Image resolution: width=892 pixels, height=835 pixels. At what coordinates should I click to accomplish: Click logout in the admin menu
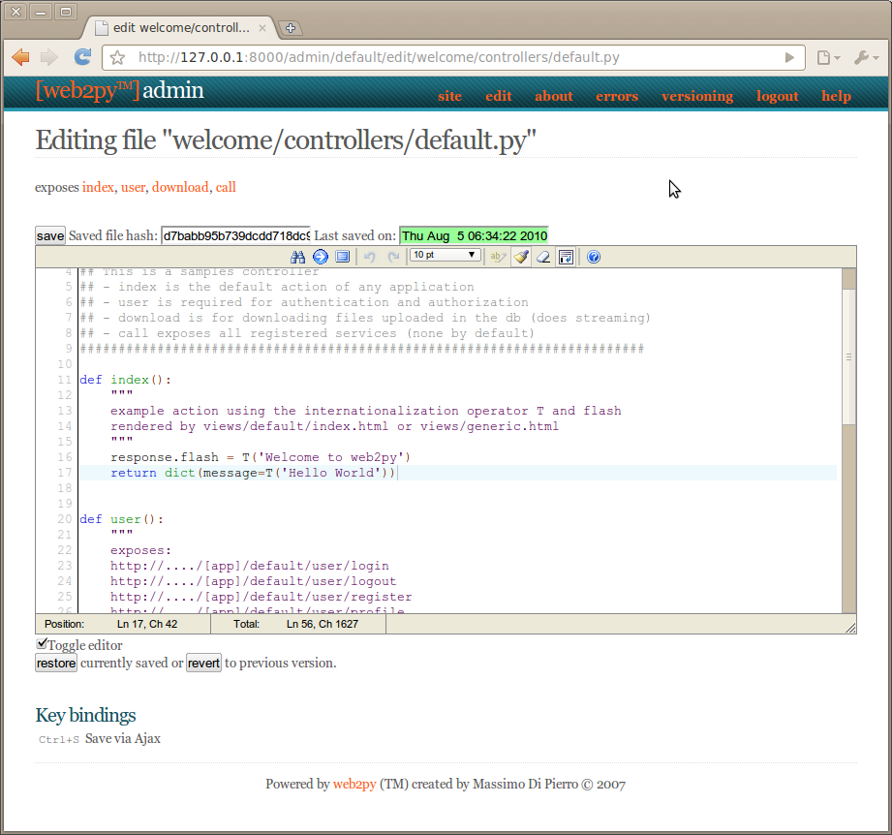pos(777,96)
